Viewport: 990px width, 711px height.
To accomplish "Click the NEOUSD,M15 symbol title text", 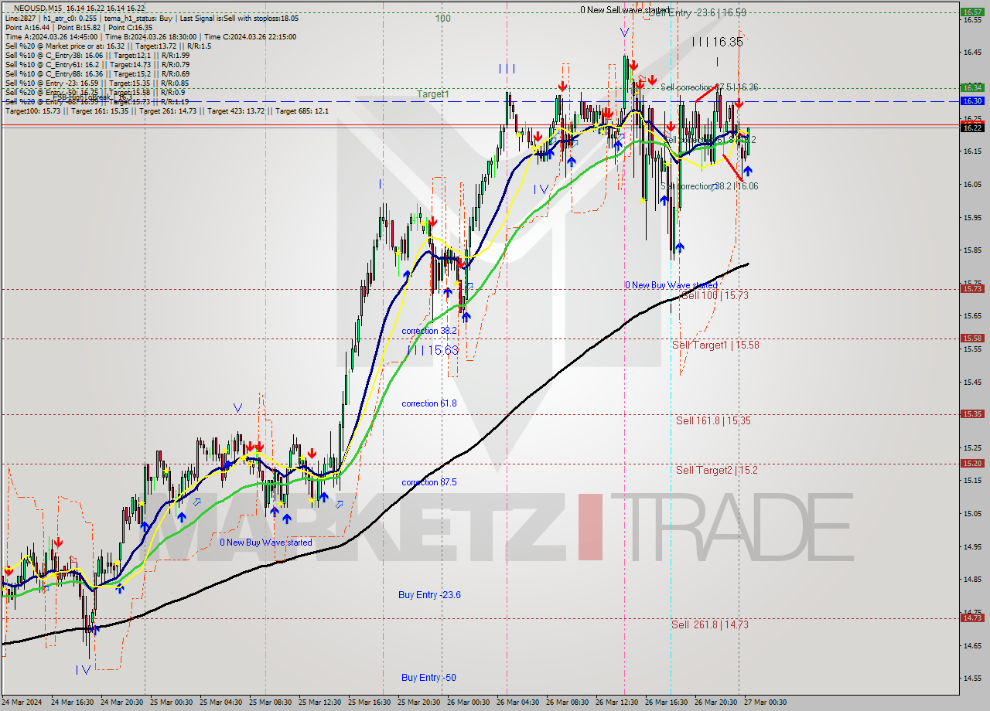I will point(38,9).
